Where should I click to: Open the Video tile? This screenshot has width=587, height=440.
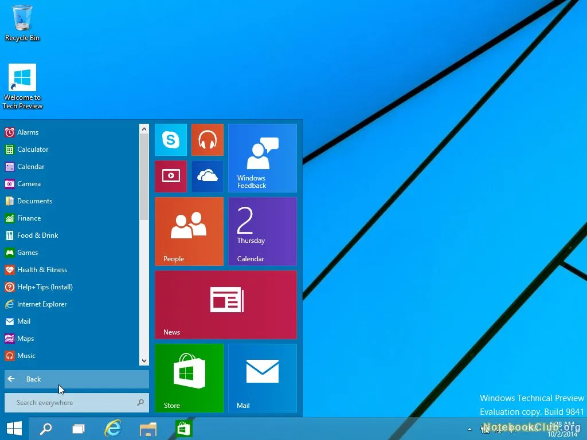pyautogui.click(x=171, y=176)
